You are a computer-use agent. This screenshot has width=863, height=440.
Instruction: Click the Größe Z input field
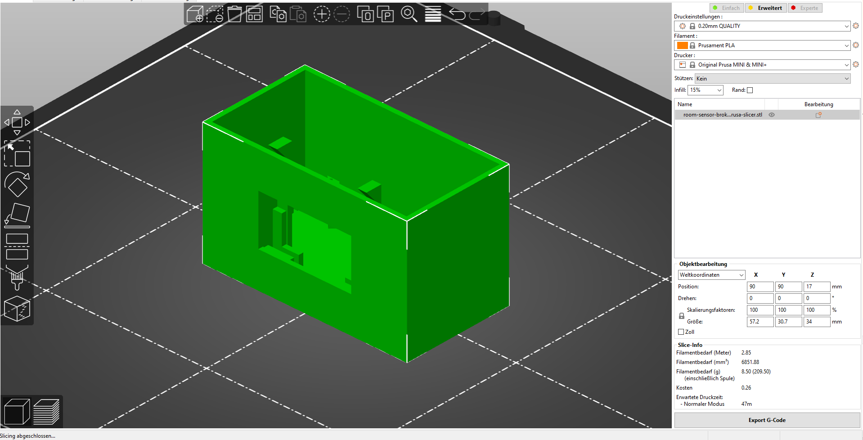tap(817, 322)
